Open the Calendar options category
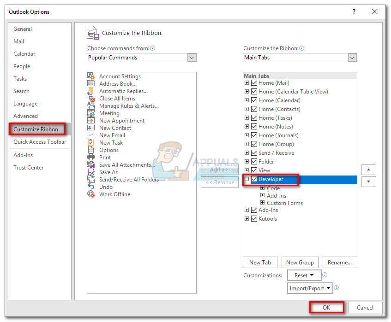Image resolution: width=391 pixels, height=322 pixels. point(24,54)
